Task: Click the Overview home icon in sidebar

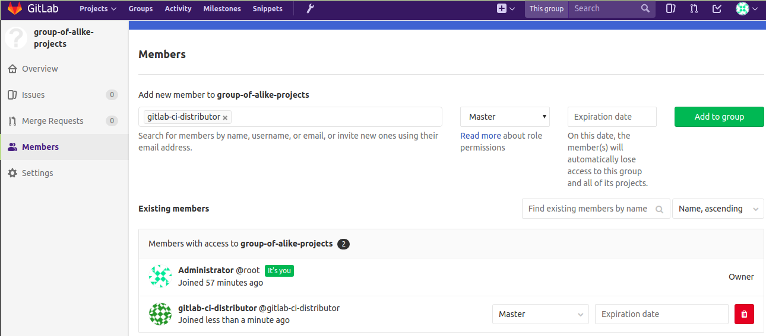Action: [12, 69]
